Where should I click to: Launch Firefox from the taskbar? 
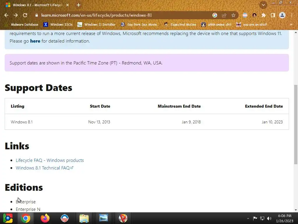(45, 218)
